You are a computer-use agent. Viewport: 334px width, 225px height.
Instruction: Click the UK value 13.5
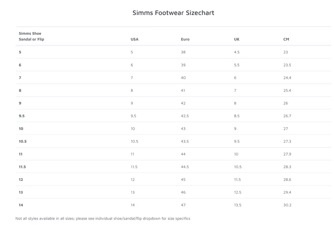pos(237,205)
